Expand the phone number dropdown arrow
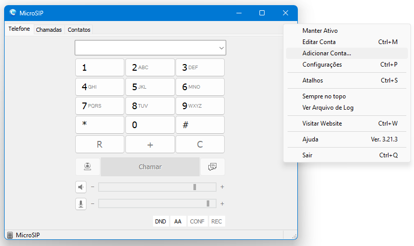 221,48
